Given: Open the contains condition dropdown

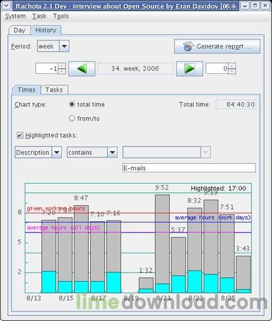Looking at the screenshot, I should (112, 152).
